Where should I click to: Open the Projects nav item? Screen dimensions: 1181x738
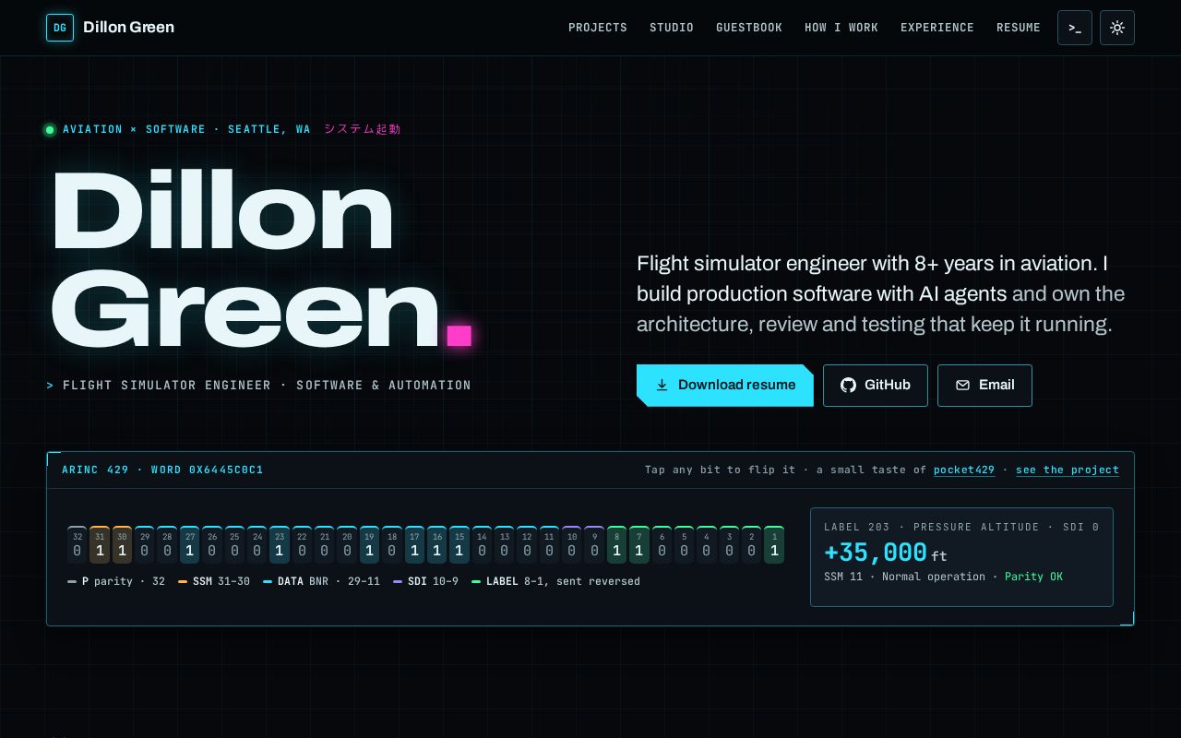(598, 28)
